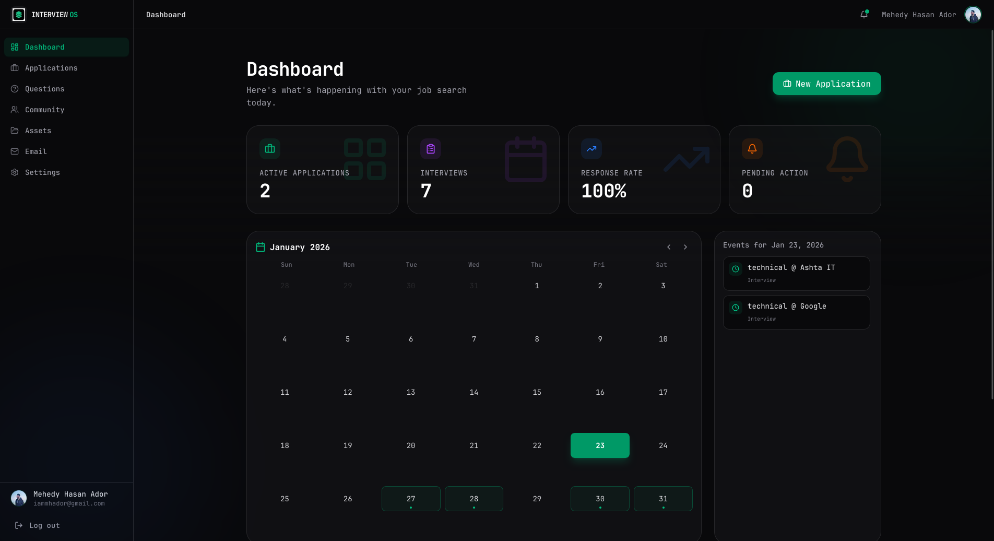Viewport: 994px width, 541px height.
Task: Open the Email section from sidebar
Action: click(35, 151)
